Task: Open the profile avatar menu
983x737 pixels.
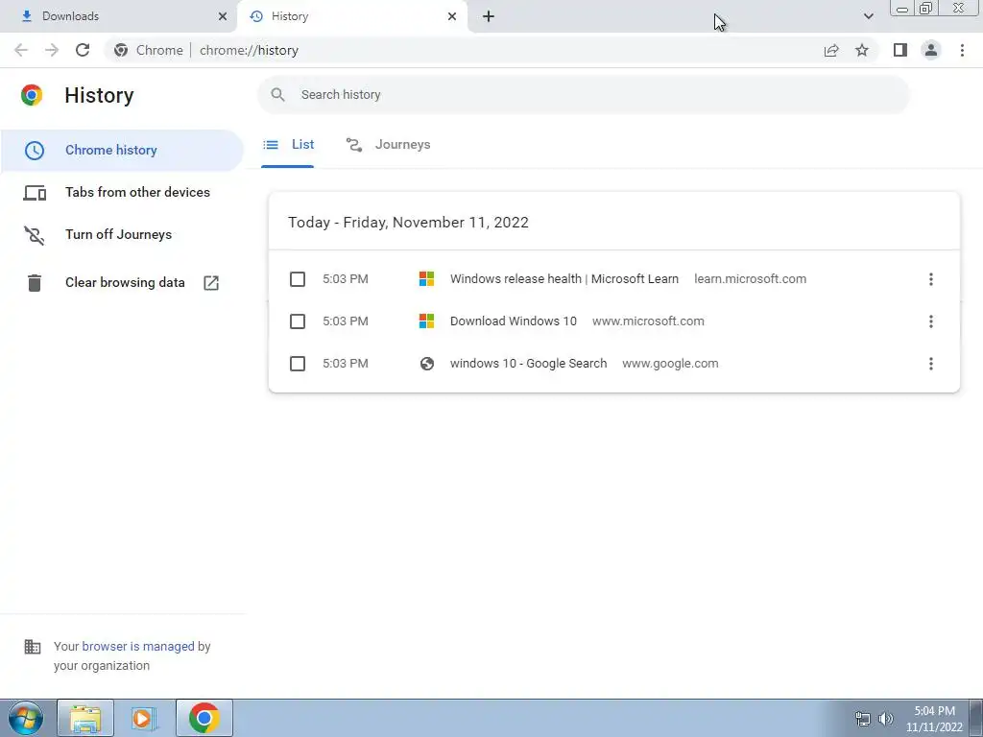Action: 931,50
